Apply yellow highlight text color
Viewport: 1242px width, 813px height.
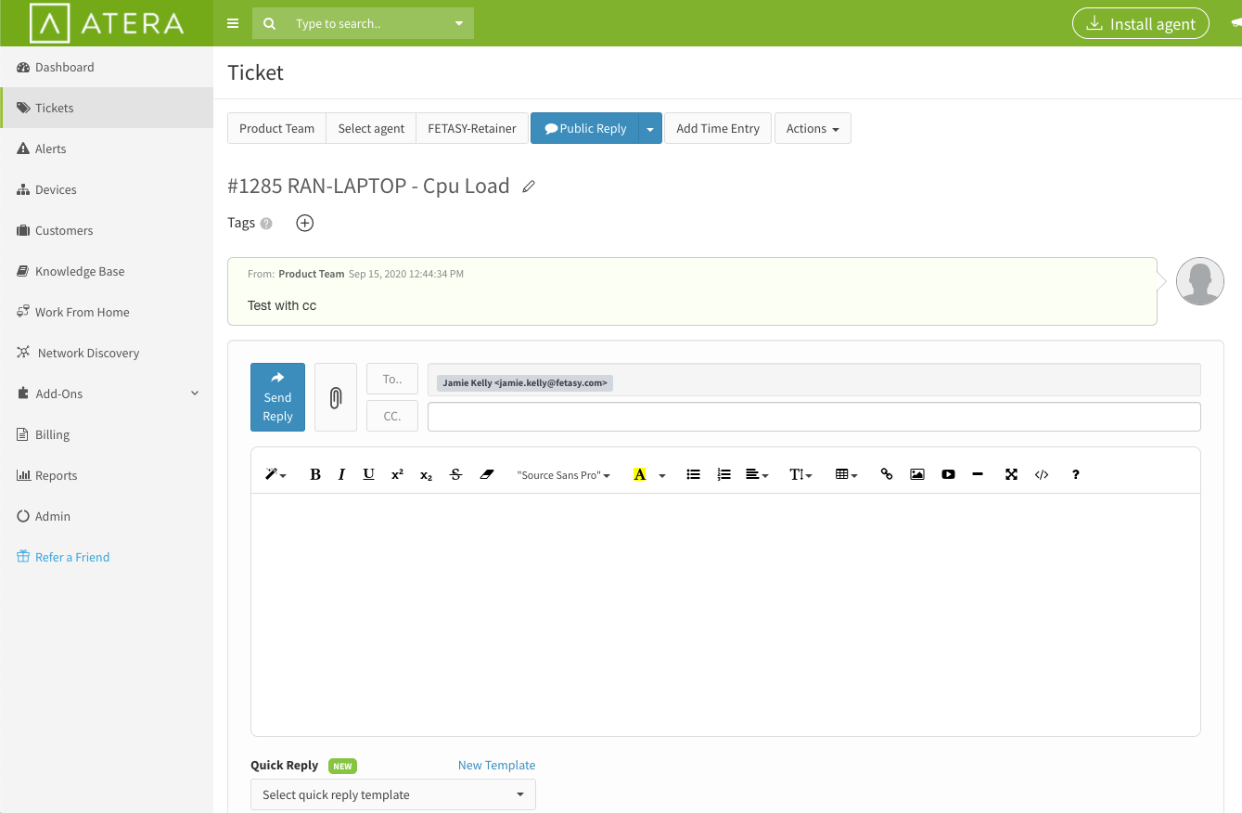pyautogui.click(x=639, y=474)
